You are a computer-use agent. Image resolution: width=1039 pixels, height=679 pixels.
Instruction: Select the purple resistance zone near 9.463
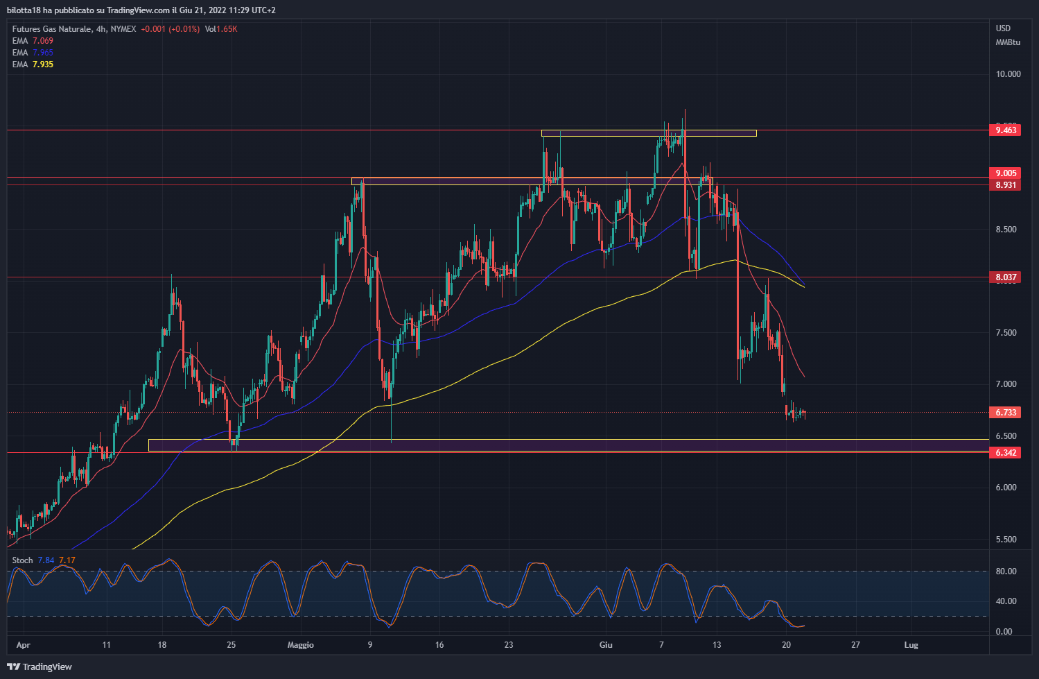click(649, 133)
